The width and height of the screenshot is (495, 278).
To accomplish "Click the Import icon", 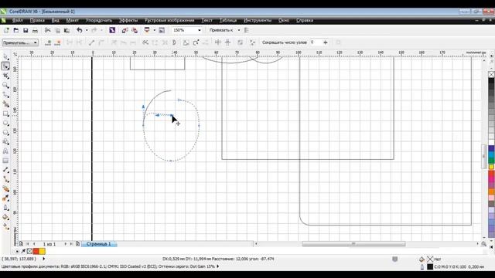I will (125, 30).
